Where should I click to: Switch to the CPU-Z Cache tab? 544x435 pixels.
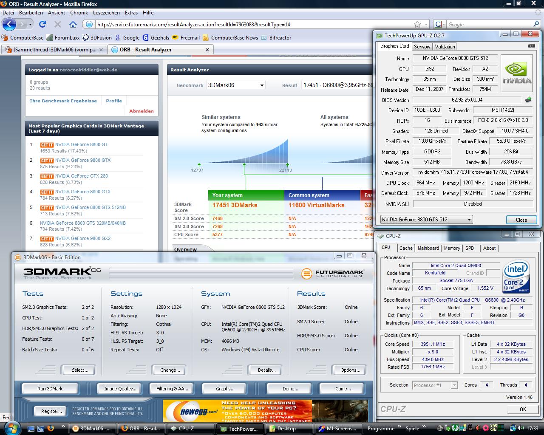406,248
